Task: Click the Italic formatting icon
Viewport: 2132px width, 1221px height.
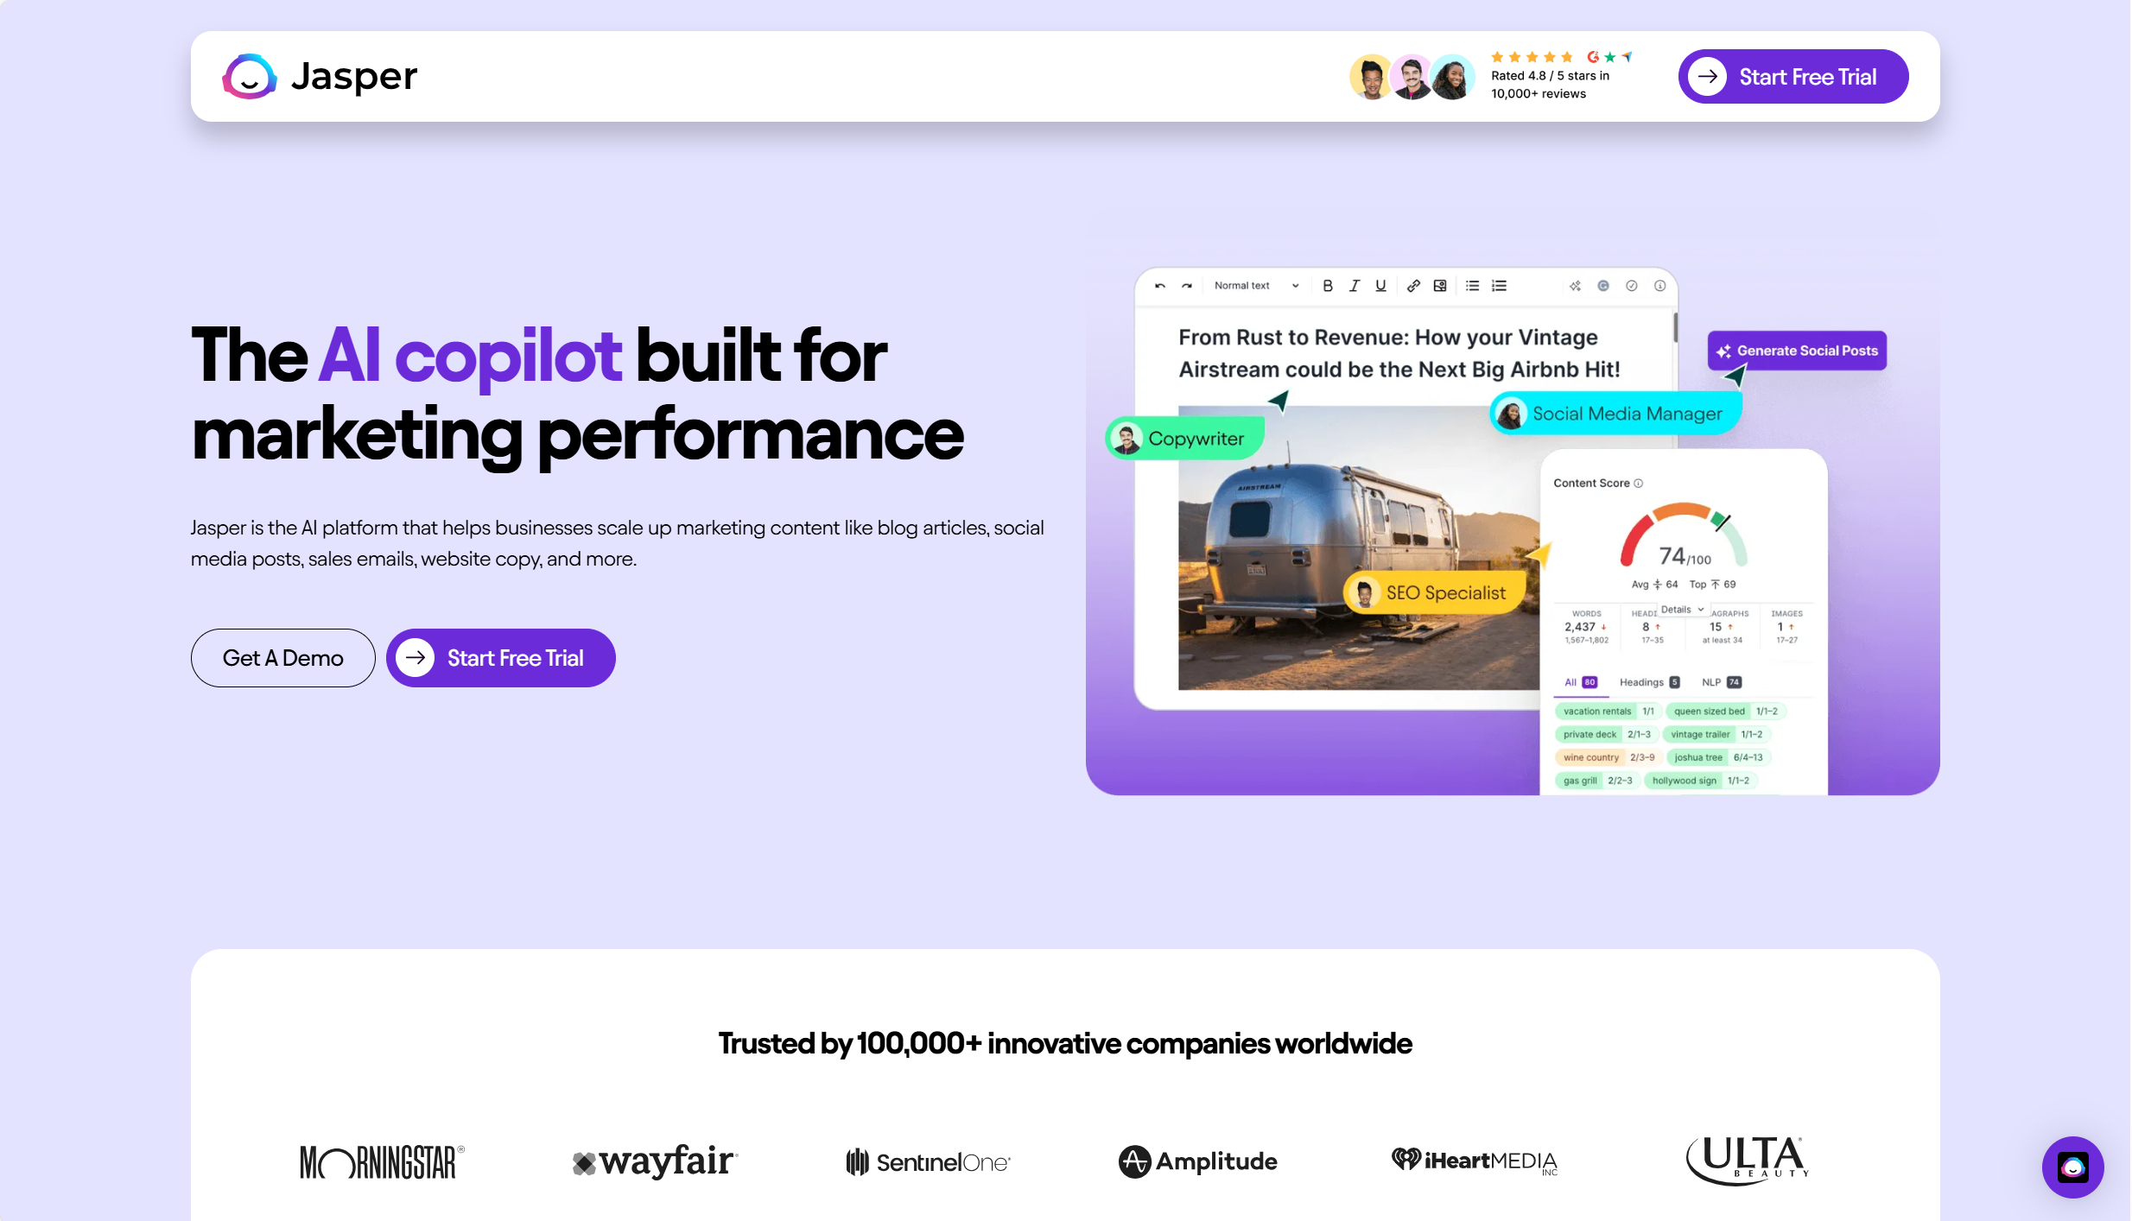Action: click(1355, 286)
